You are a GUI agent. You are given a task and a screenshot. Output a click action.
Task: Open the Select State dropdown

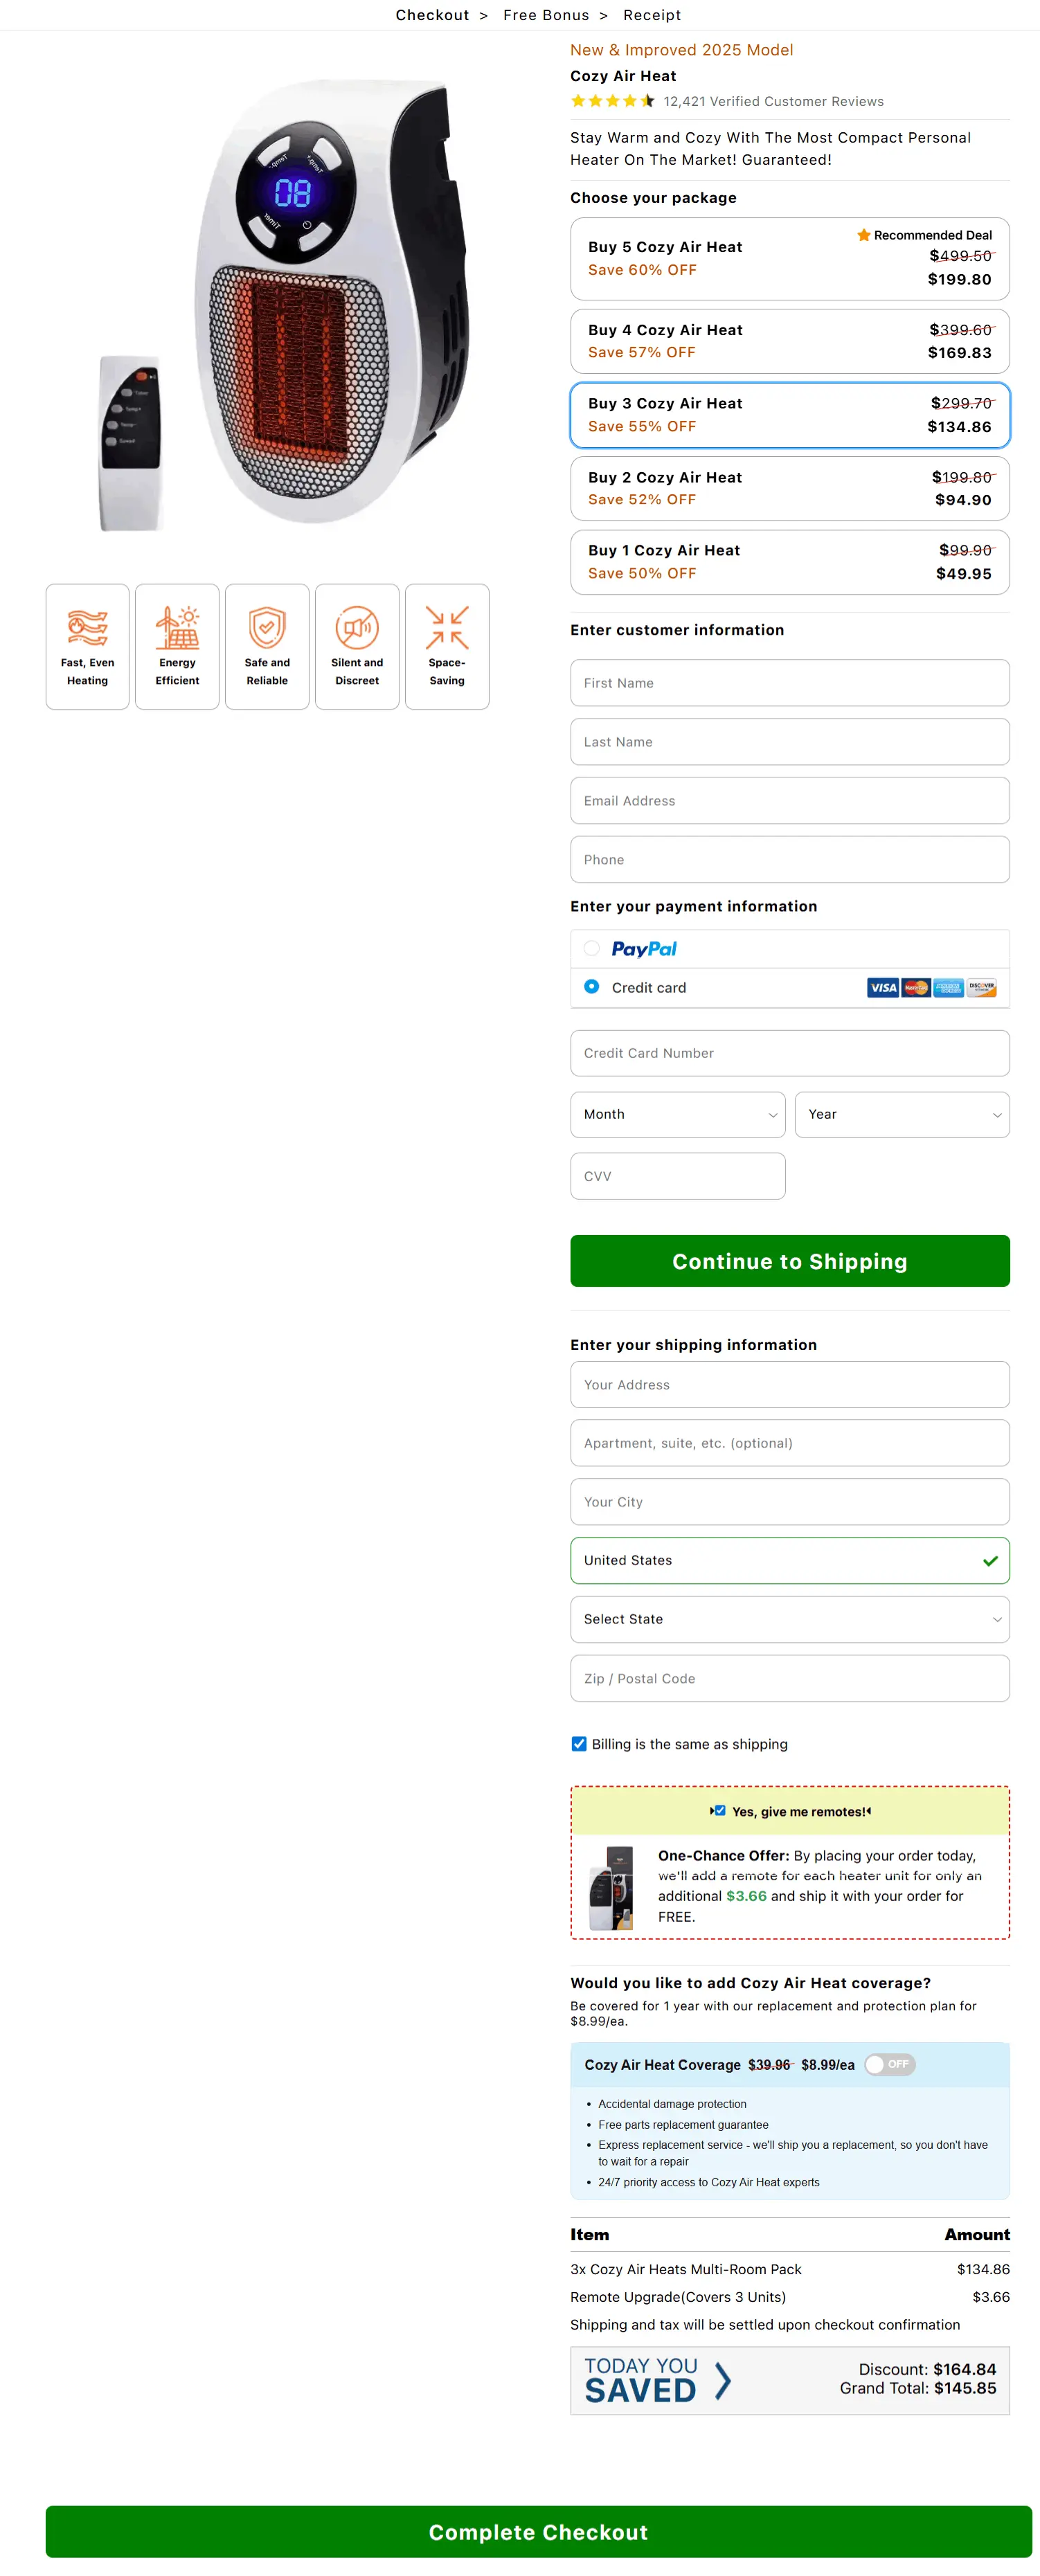tap(789, 1619)
